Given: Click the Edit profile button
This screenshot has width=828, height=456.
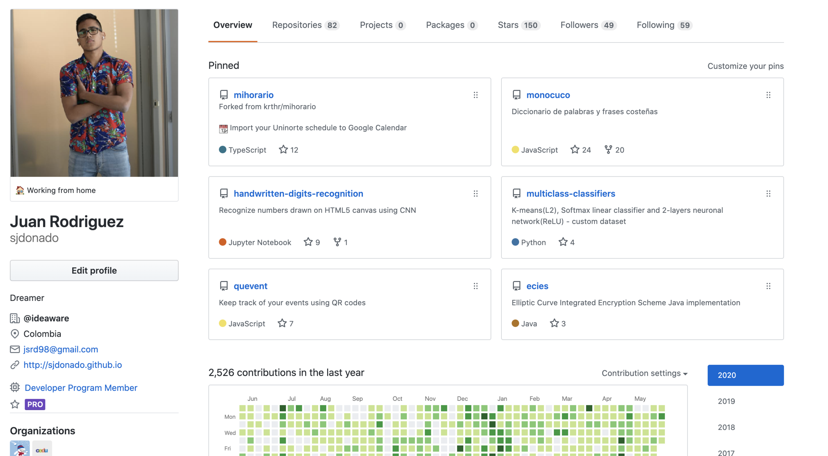Looking at the screenshot, I should tap(94, 271).
